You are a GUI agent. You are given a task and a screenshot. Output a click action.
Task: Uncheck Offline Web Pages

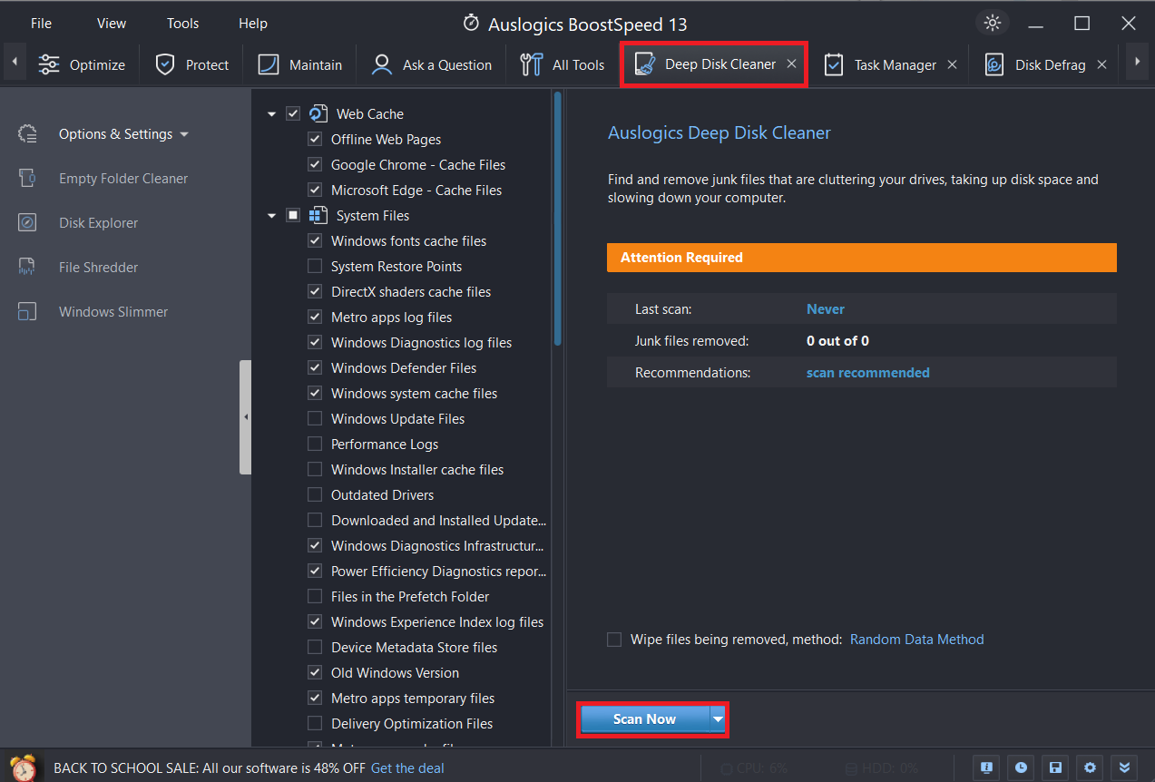[315, 139]
